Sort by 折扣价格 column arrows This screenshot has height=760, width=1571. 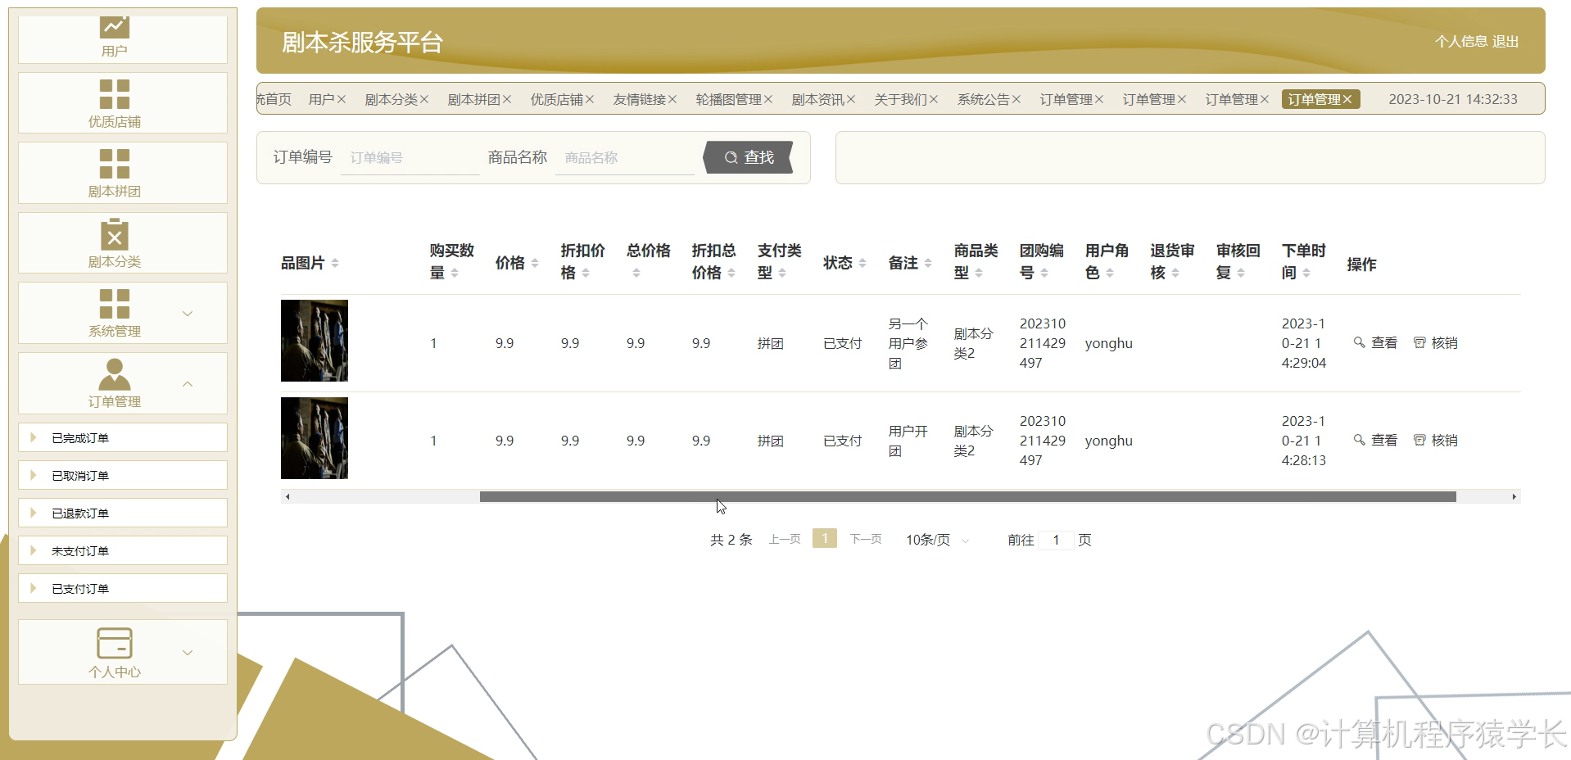(586, 273)
